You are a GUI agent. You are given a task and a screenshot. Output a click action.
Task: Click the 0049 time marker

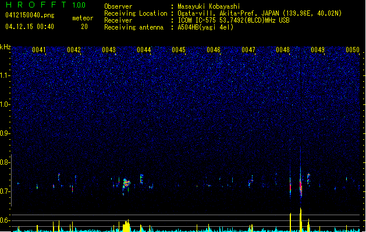pyautogui.click(x=318, y=50)
